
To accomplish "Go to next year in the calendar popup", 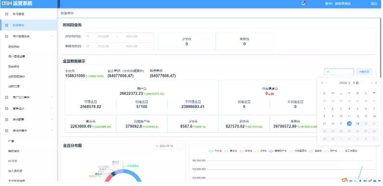I will click(x=376, y=83).
